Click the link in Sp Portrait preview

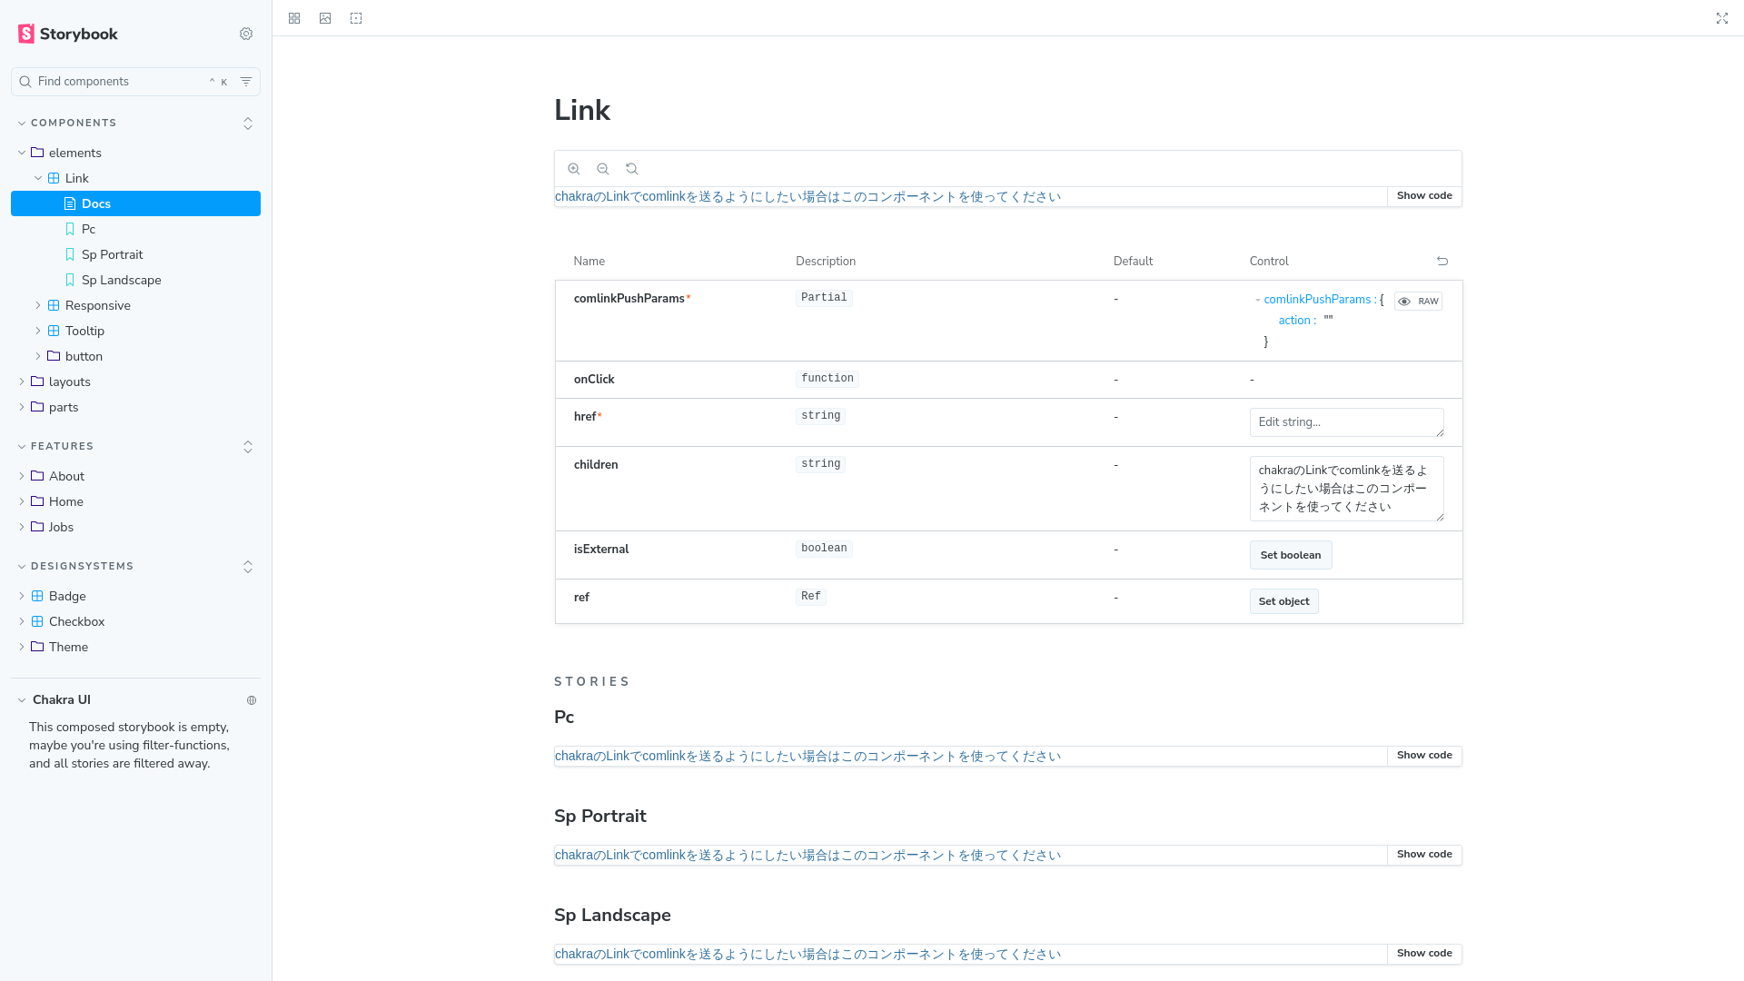(x=808, y=856)
